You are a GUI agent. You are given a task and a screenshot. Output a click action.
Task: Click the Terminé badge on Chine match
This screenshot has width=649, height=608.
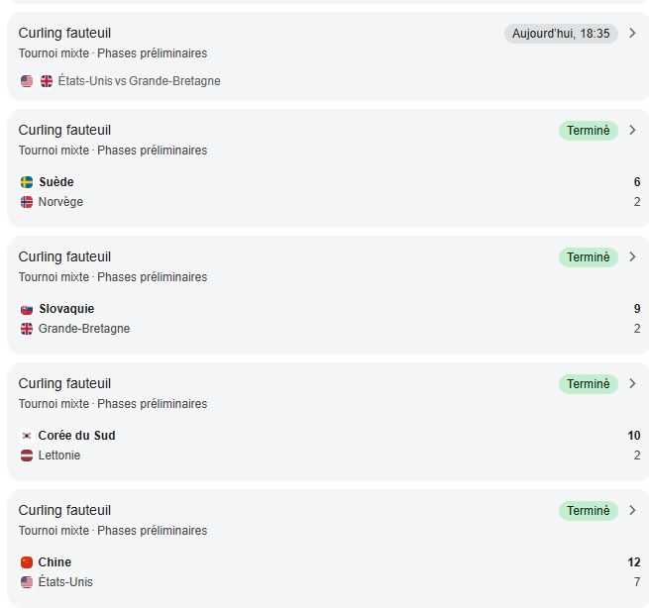(588, 511)
